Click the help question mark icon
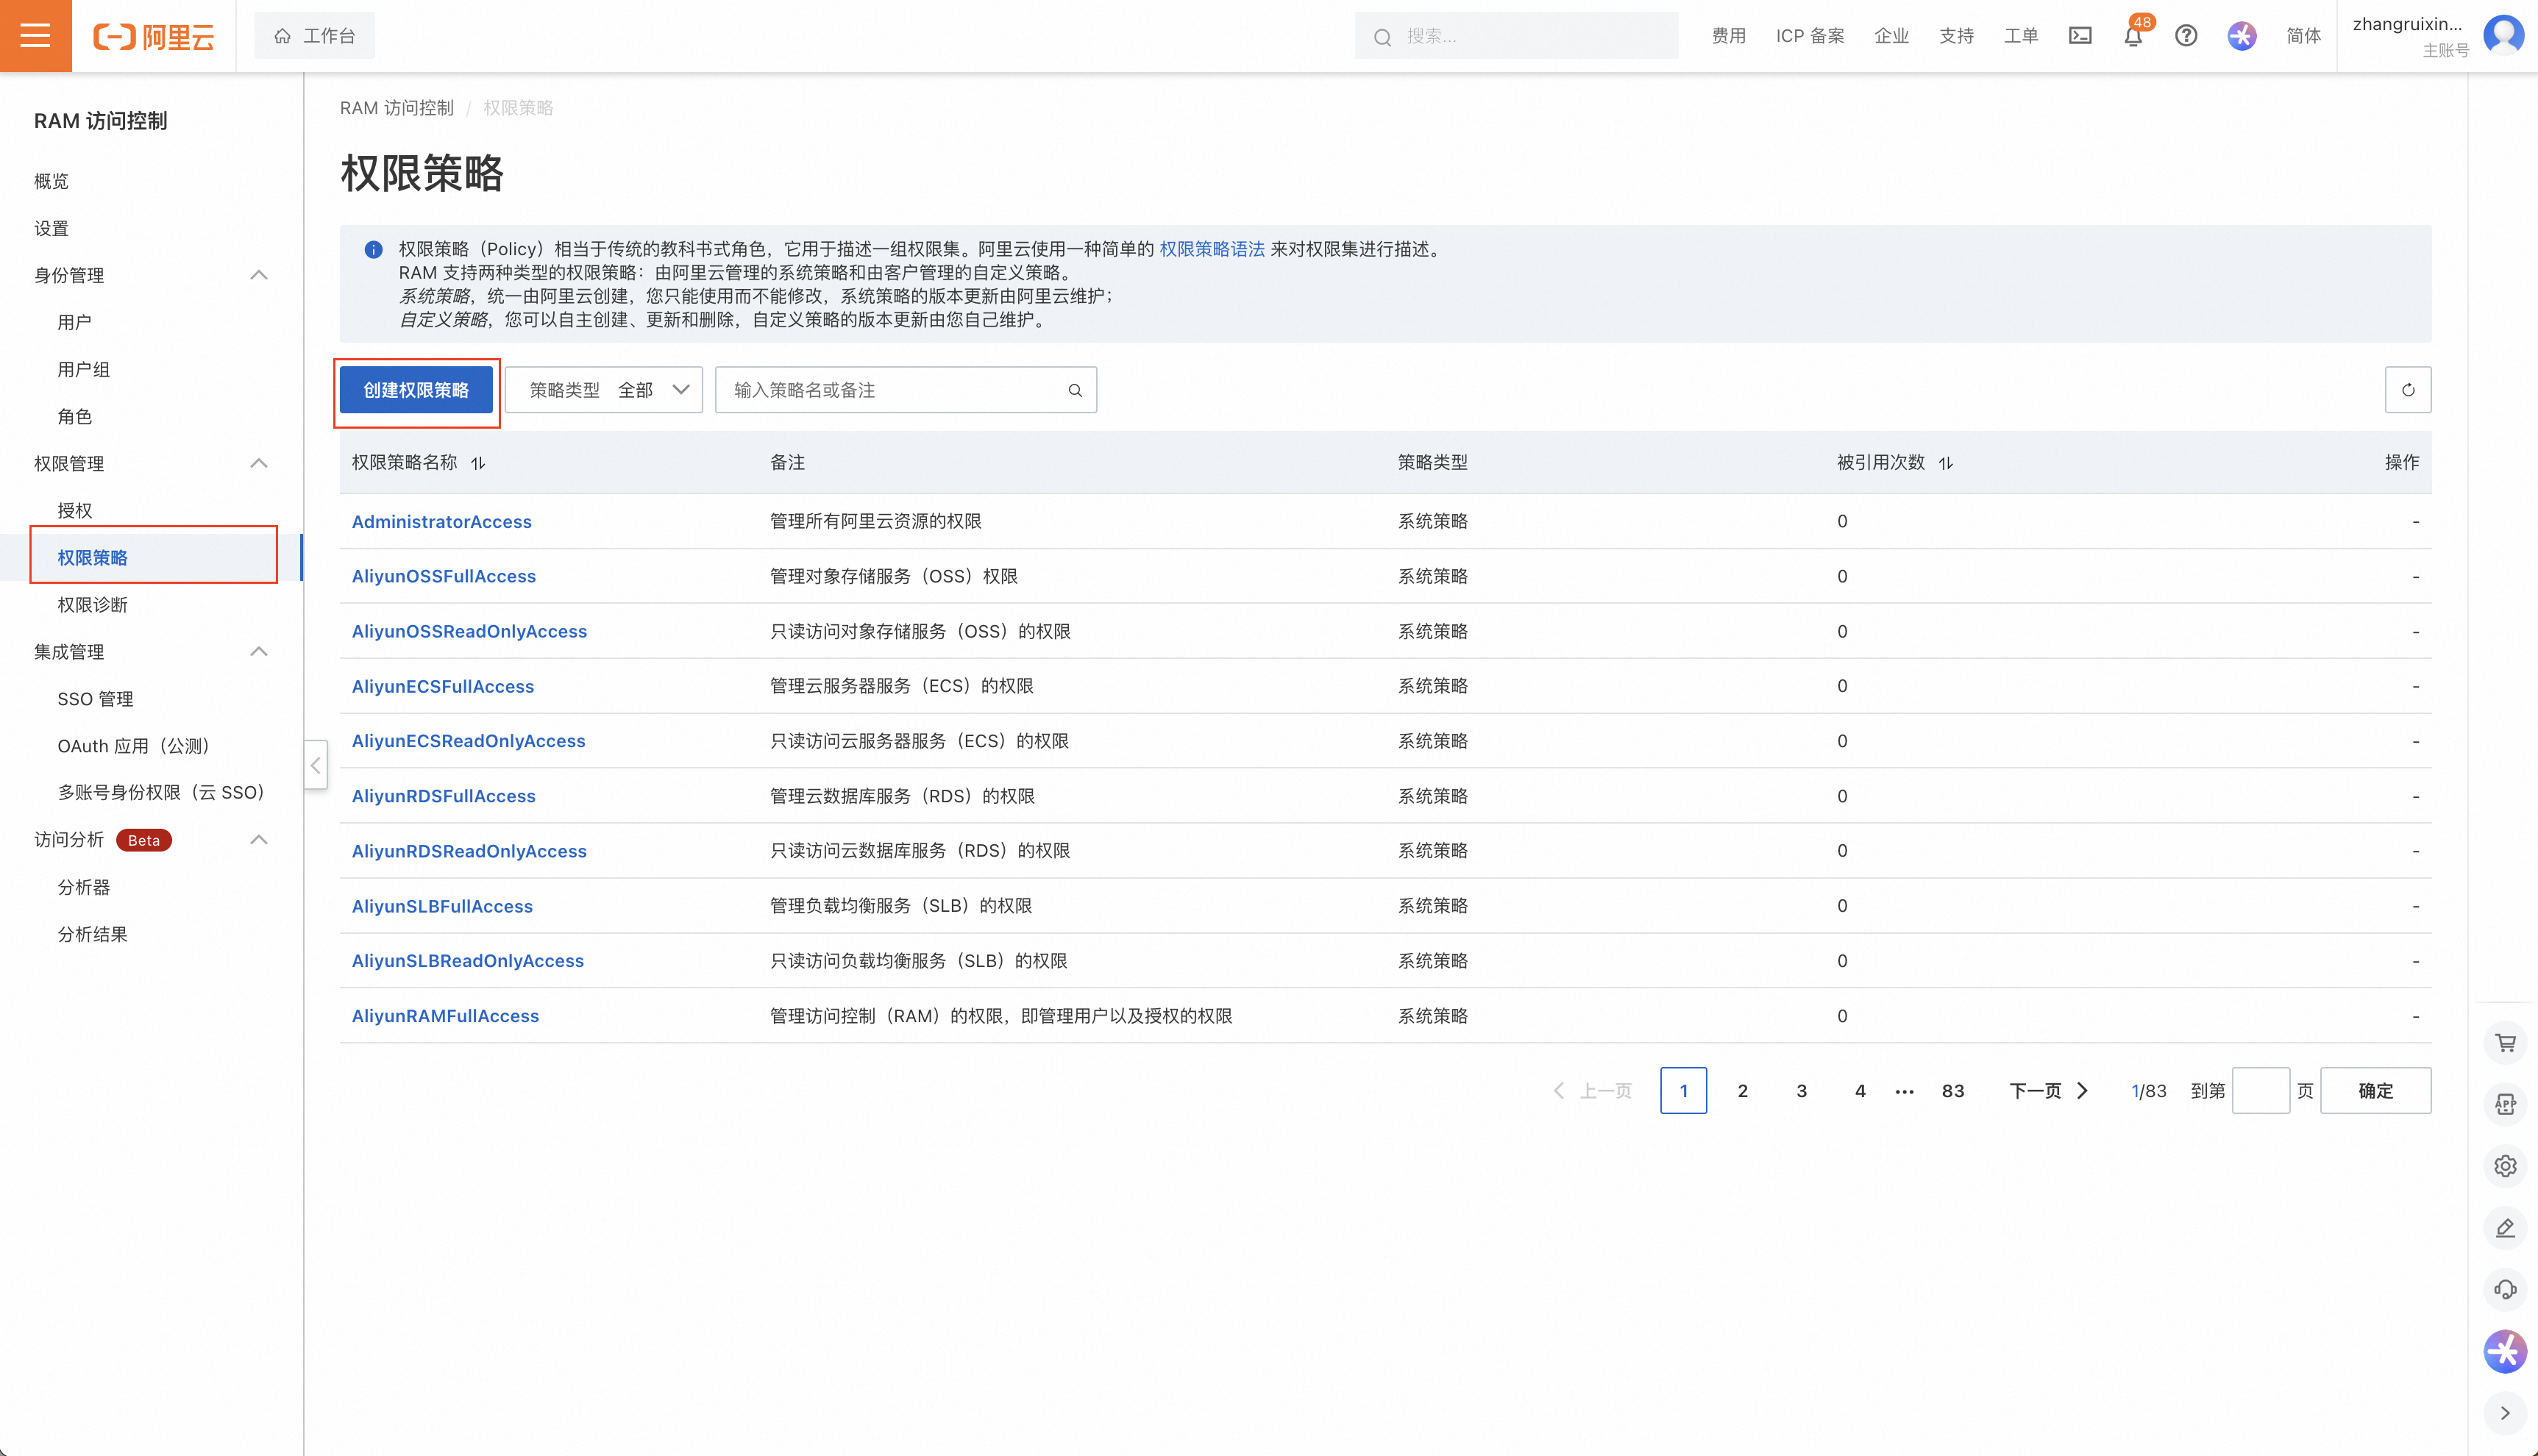This screenshot has width=2538, height=1456. [2186, 36]
